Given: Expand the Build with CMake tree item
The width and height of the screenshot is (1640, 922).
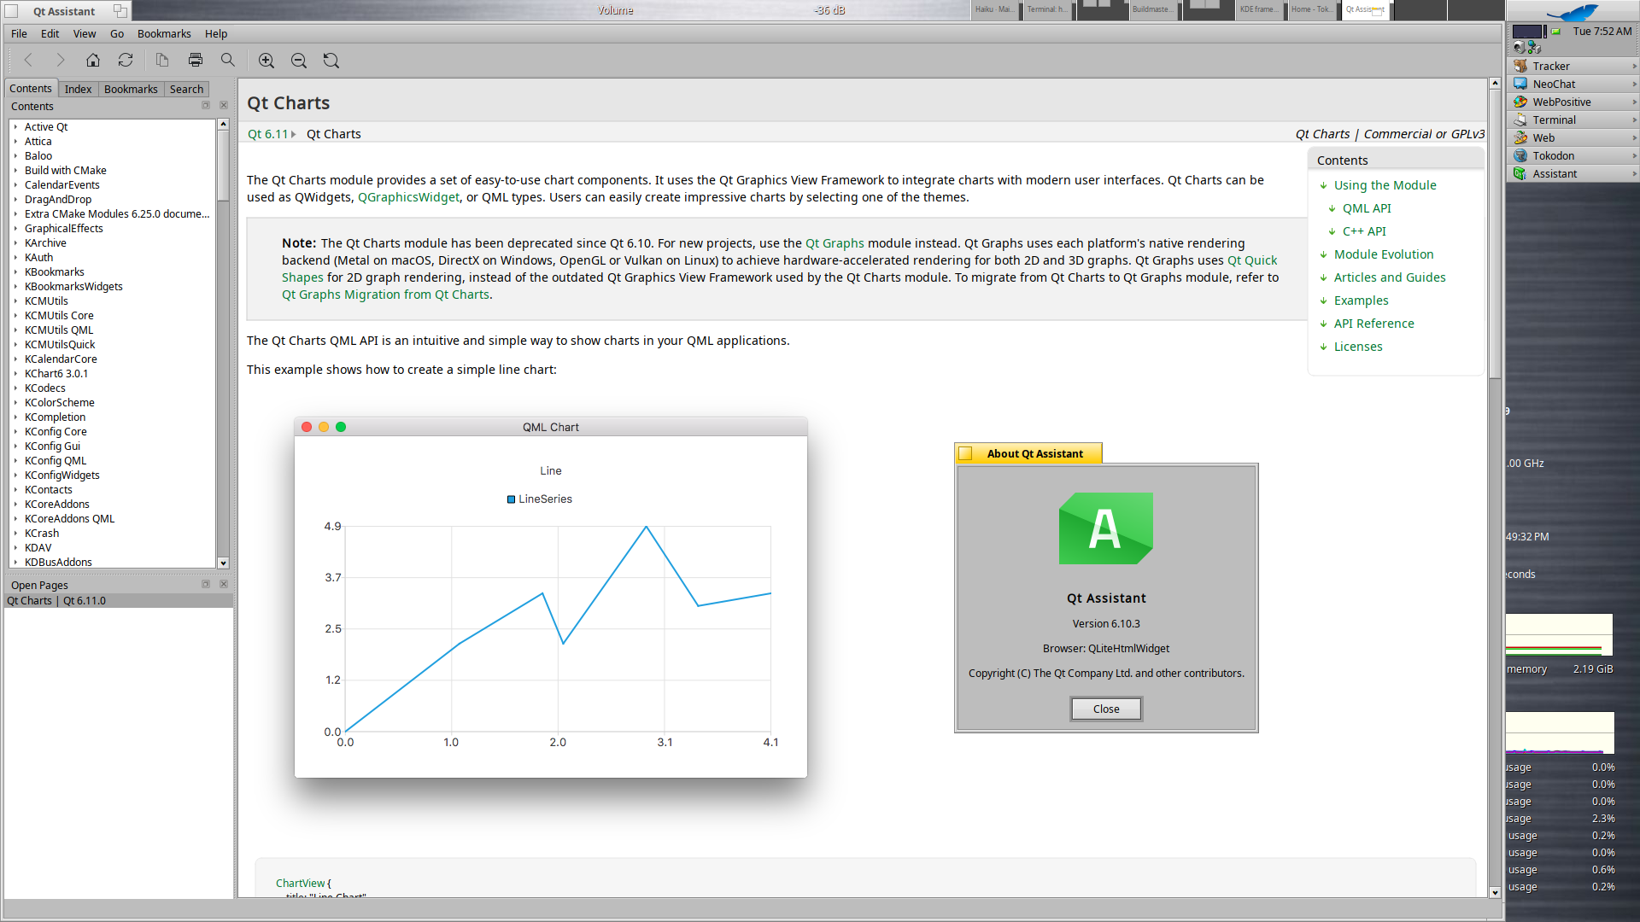Looking at the screenshot, I should coord(15,171).
